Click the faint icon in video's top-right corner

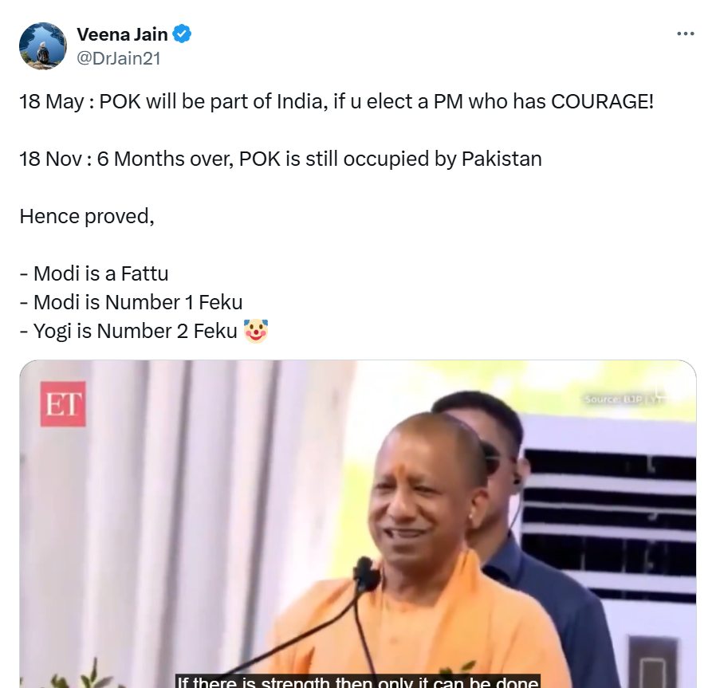pos(660,391)
